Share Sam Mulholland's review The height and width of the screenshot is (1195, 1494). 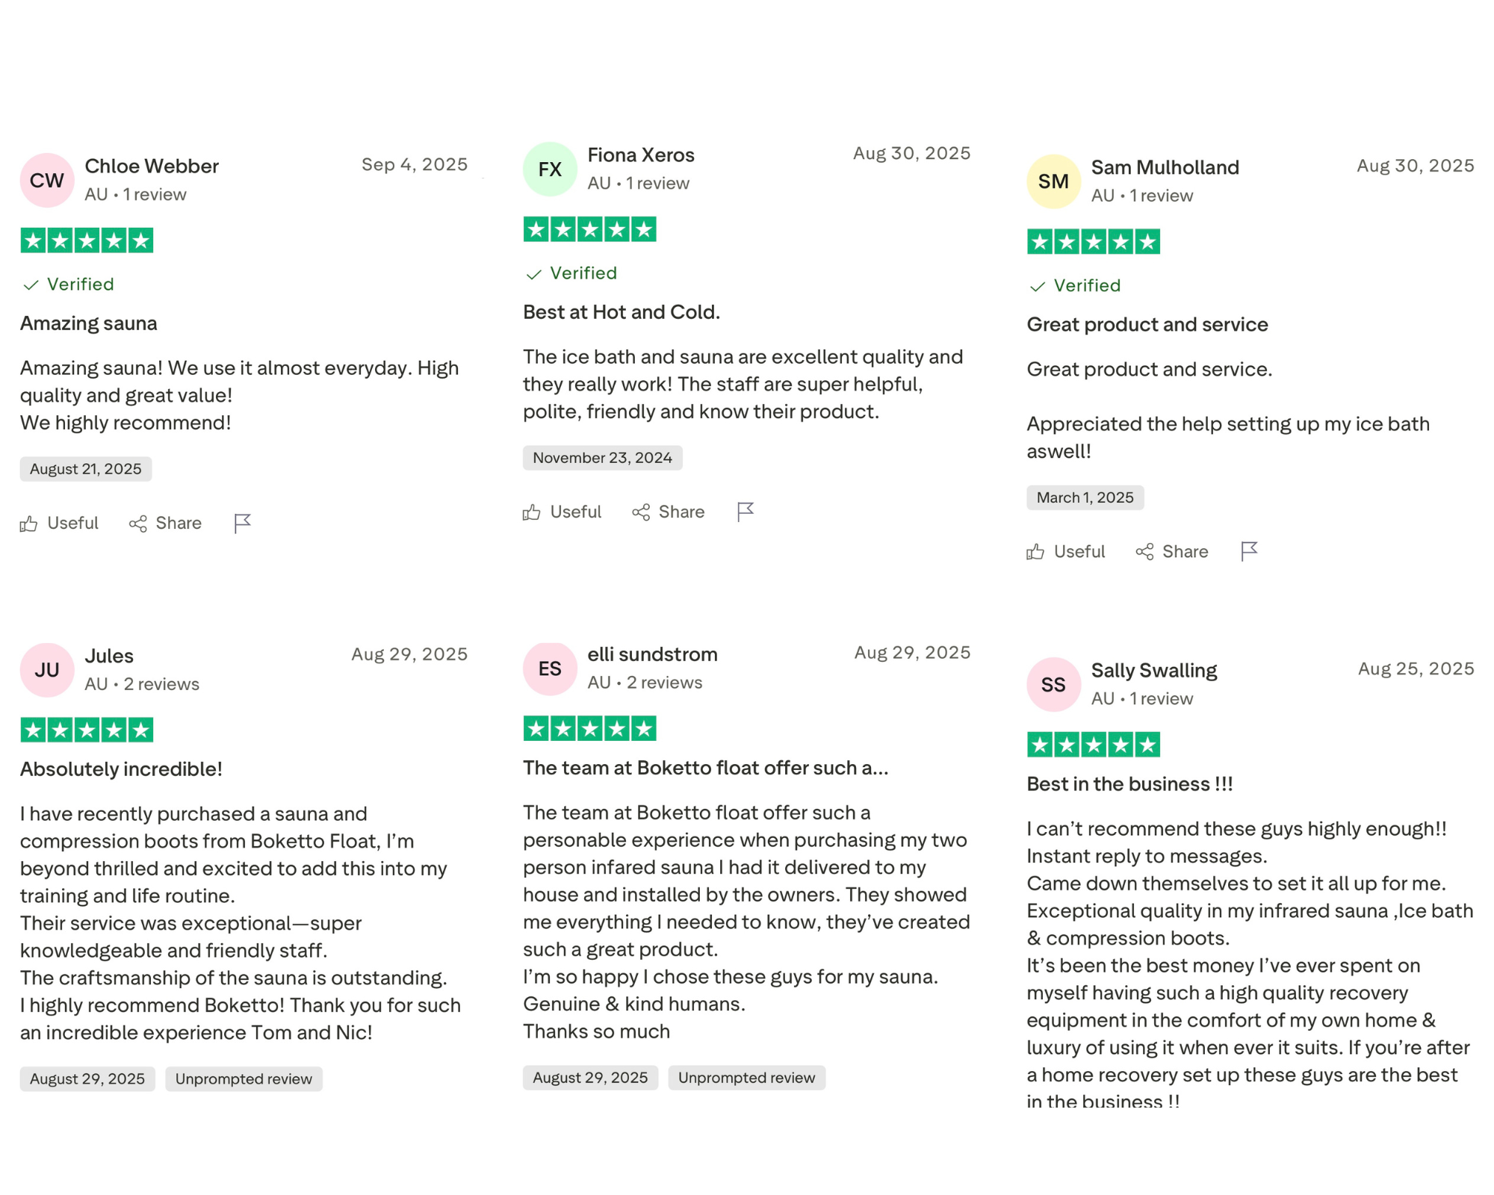coord(1172,551)
